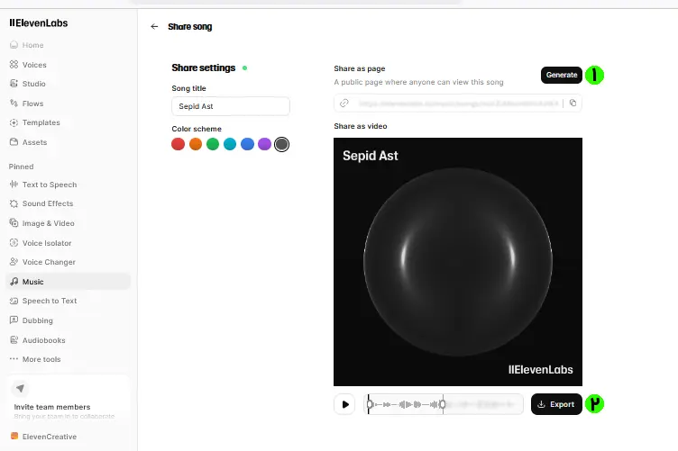Open Image & Video tool
This screenshot has width=678, height=451.
49,223
